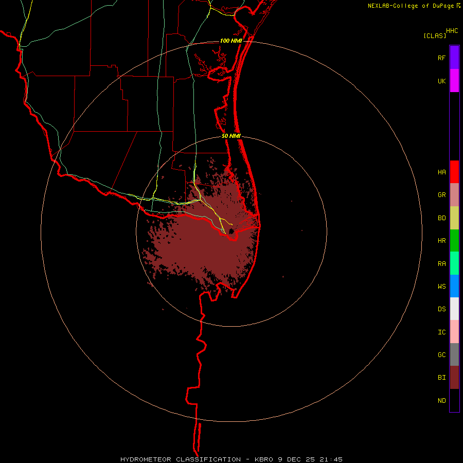
Task: Select the BD yellow legend swatch
Action: pyautogui.click(x=454, y=218)
